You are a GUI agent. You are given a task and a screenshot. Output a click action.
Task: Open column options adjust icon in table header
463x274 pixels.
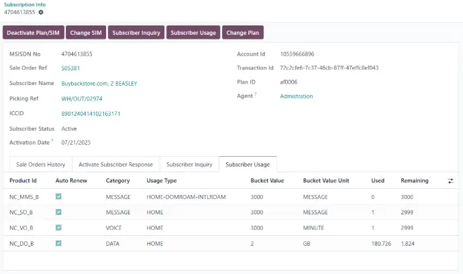[x=450, y=181]
